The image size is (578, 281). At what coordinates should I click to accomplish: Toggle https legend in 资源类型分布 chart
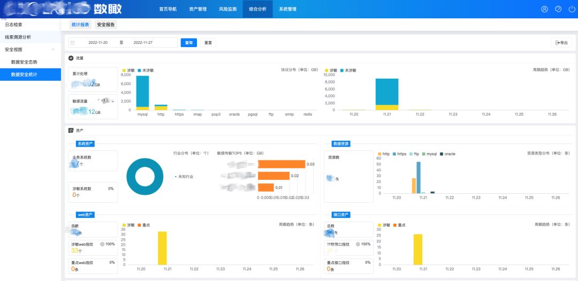point(400,154)
